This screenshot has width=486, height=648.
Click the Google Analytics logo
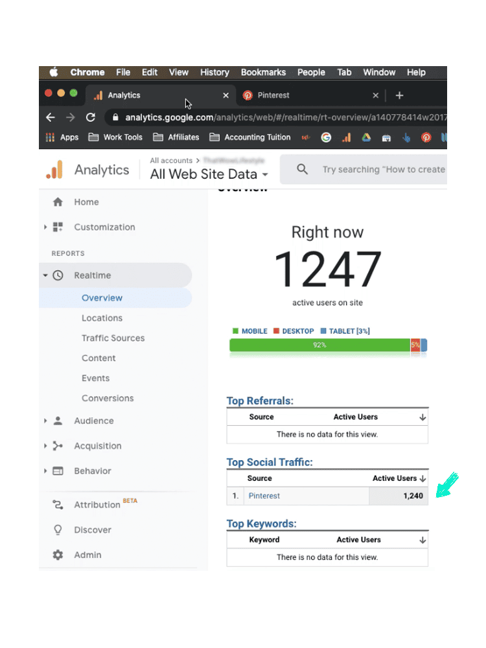coord(54,170)
